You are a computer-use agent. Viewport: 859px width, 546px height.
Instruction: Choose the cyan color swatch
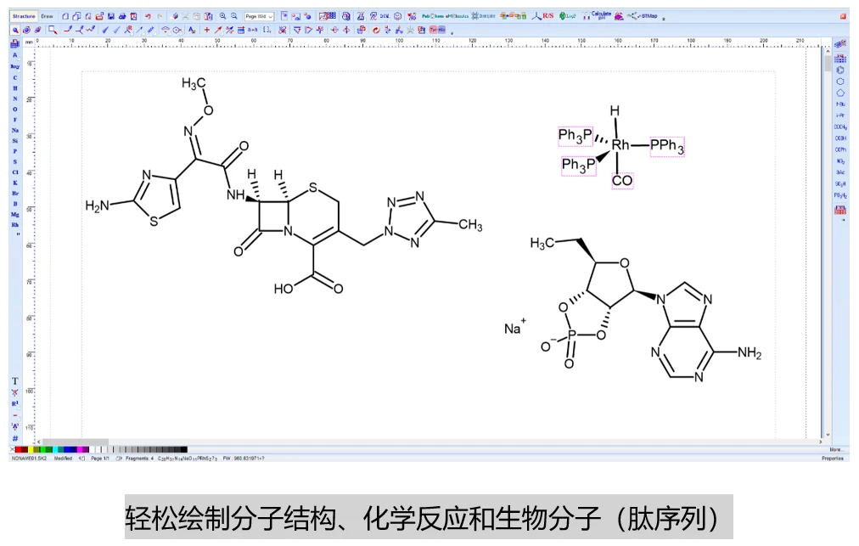[55, 449]
